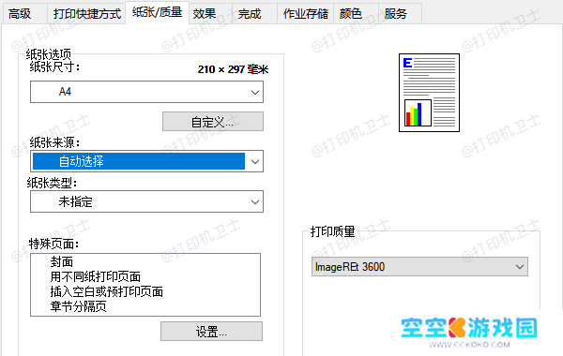Click the ImageREt 3600 dropdown chevron
The image size is (563, 356).
point(520,267)
